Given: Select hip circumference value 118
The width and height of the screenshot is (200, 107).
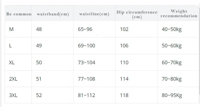Looking at the screenshot, I should coord(124,95).
